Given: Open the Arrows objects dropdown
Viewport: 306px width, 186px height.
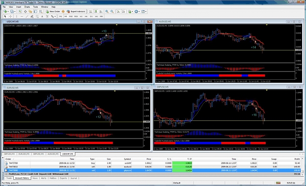Looking at the screenshot, I should (53, 16).
